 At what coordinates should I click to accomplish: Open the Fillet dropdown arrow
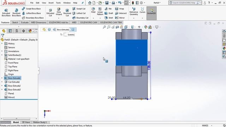(93, 18)
